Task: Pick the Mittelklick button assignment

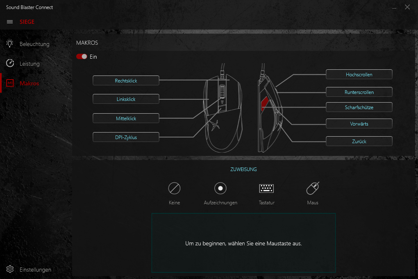Action: [126, 119]
